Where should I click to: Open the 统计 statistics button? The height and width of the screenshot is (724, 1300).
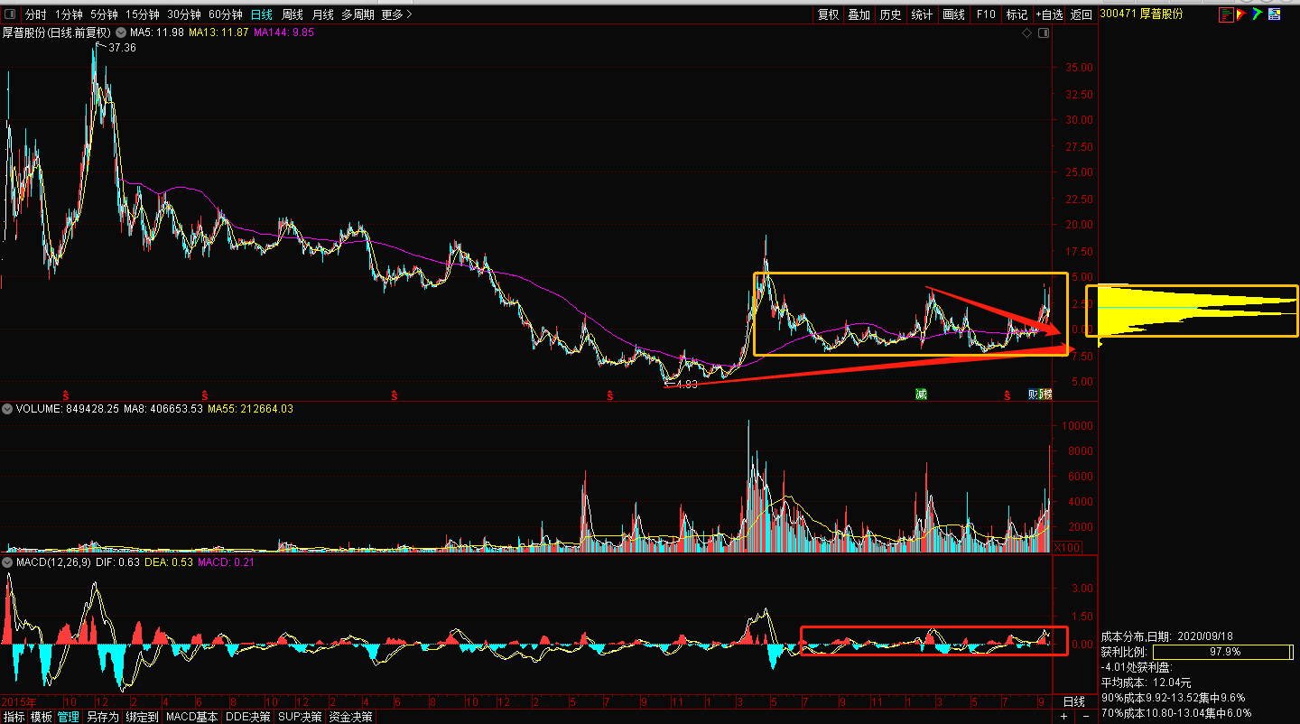pos(922,14)
